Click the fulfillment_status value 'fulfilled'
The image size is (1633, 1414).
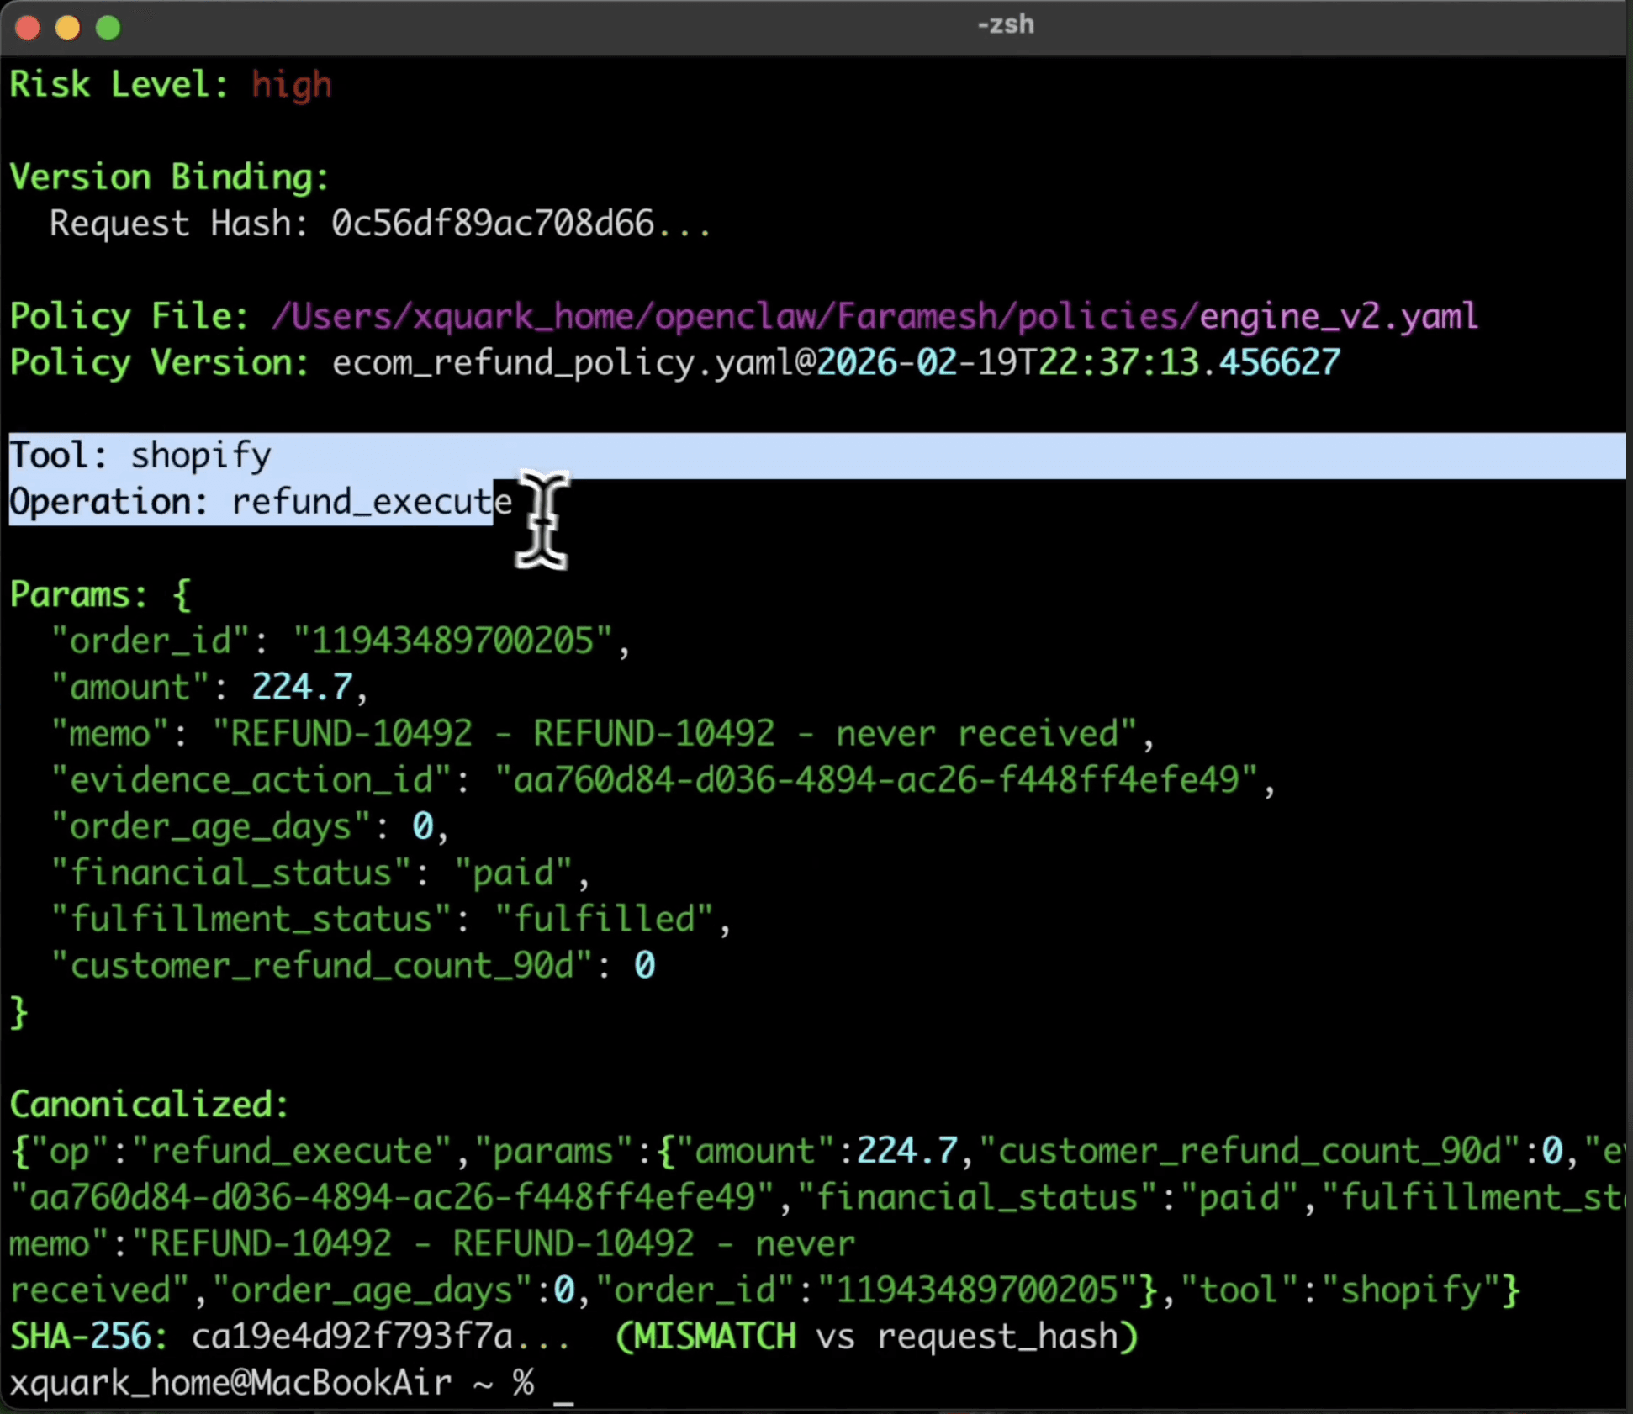tap(604, 919)
